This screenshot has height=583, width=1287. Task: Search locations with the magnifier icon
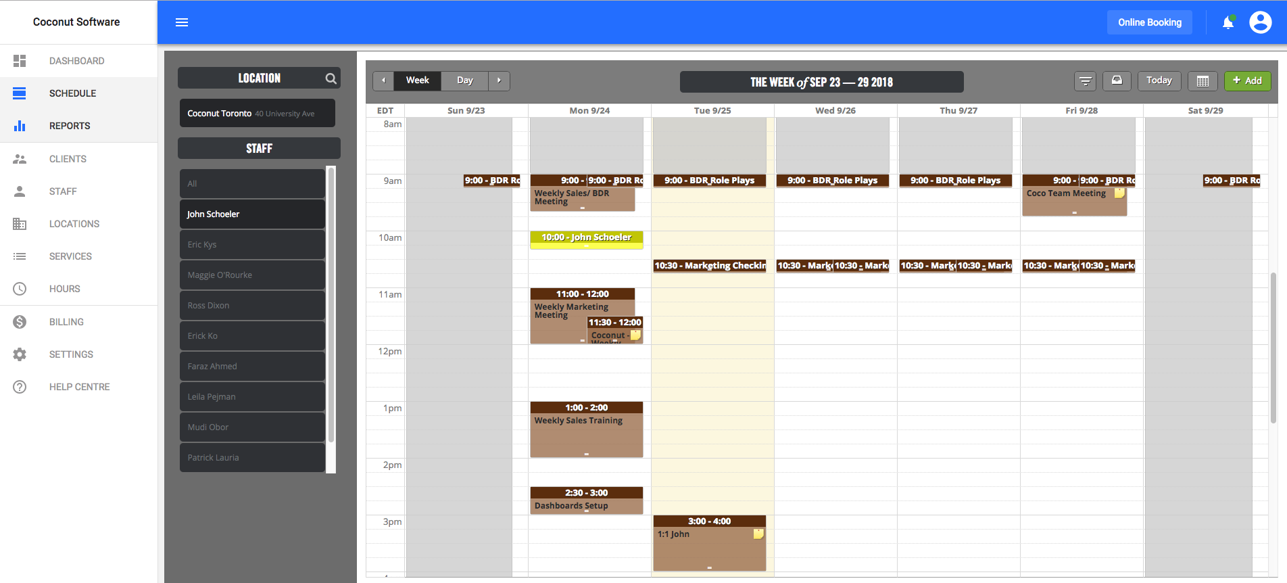331,78
